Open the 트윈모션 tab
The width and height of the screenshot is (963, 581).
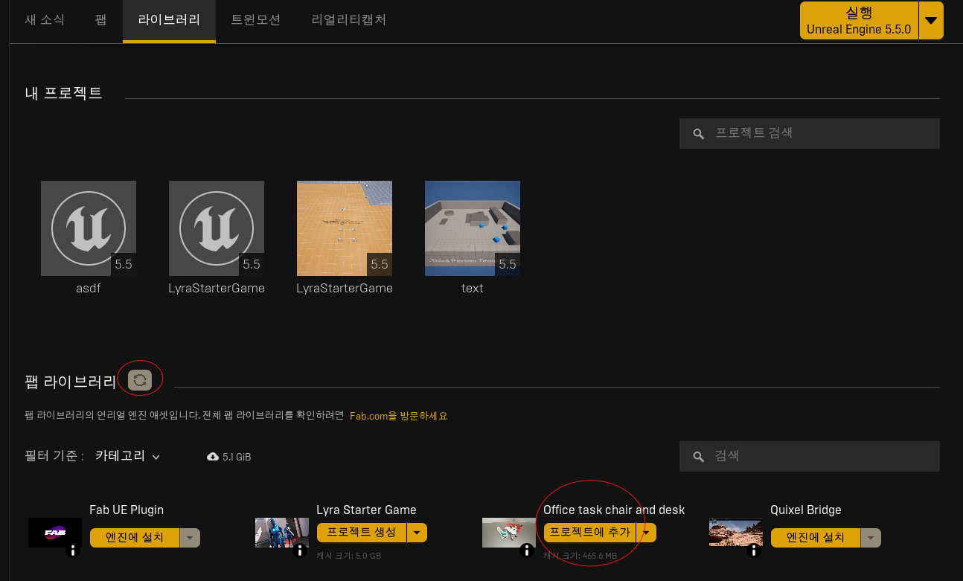pyautogui.click(x=255, y=19)
